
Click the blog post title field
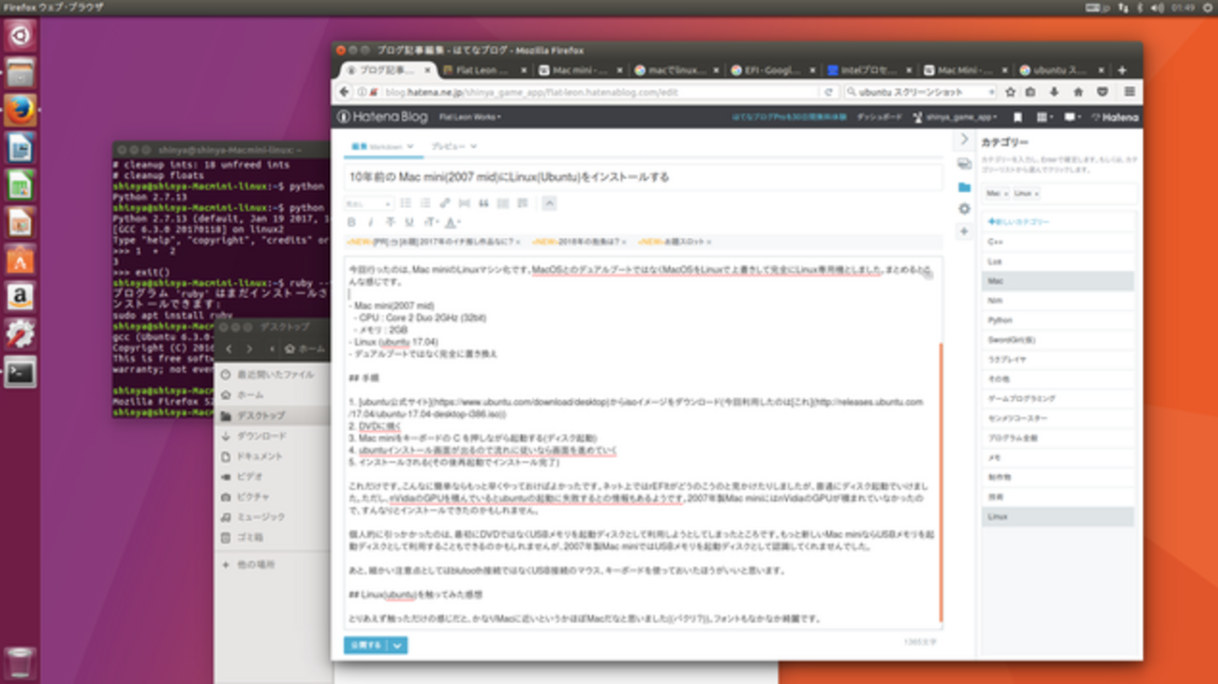coord(643,176)
